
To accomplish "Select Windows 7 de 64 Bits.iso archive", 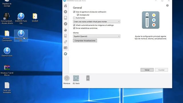I will tap(7, 70).
